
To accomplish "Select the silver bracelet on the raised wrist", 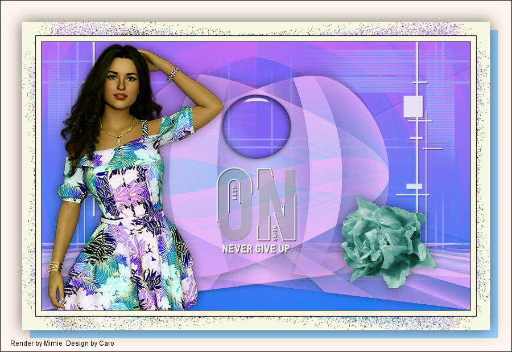I will pos(174,74).
